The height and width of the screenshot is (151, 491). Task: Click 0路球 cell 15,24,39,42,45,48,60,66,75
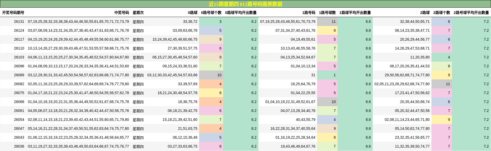pyautogui.click(x=175, y=39)
